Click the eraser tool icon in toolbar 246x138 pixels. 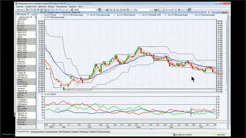(x=172, y=10)
